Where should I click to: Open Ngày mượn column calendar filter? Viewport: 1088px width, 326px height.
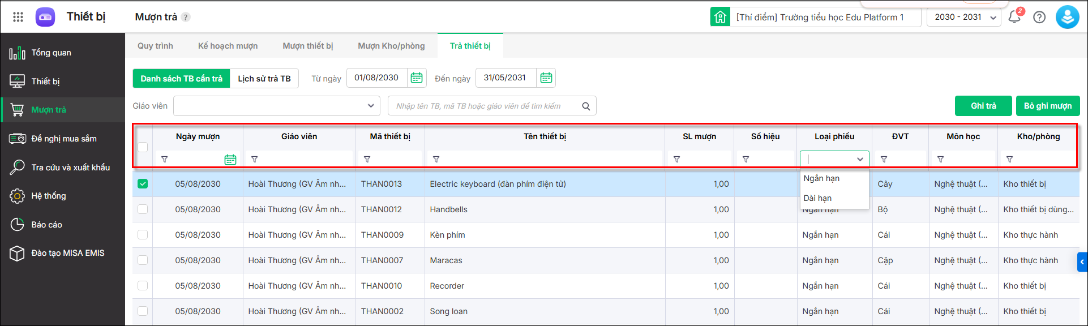click(x=230, y=160)
